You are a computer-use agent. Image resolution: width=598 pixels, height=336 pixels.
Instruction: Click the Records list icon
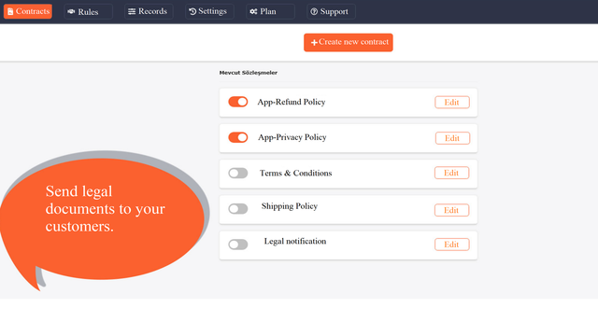pyautogui.click(x=132, y=11)
